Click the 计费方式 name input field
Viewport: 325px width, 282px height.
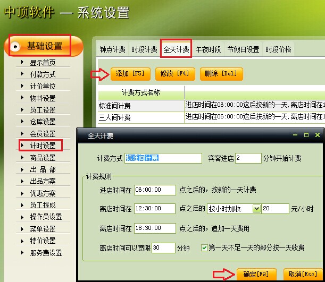pyautogui.click(x=163, y=158)
